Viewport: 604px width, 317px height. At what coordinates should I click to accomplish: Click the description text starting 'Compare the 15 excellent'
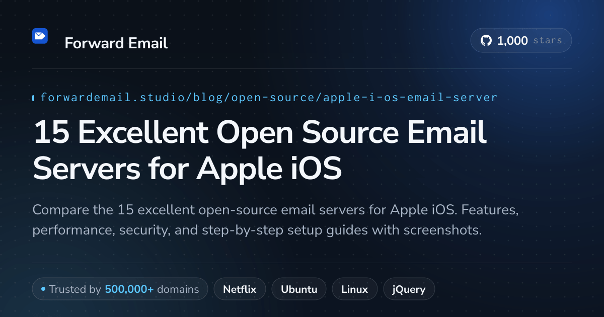[x=275, y=220]
